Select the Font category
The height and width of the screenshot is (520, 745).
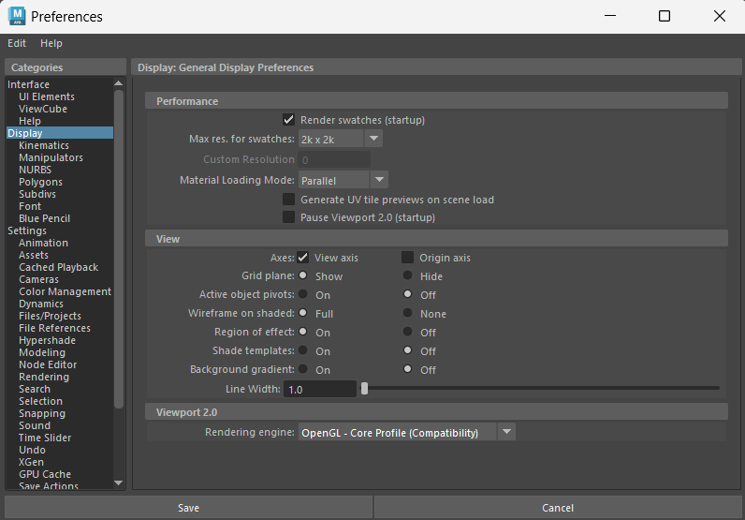tap(30, 206)
